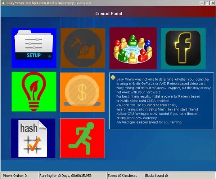The height and width of the screenshot is (179, 216).
Task: Close the EasyMiner window
Action: (212, 3)
